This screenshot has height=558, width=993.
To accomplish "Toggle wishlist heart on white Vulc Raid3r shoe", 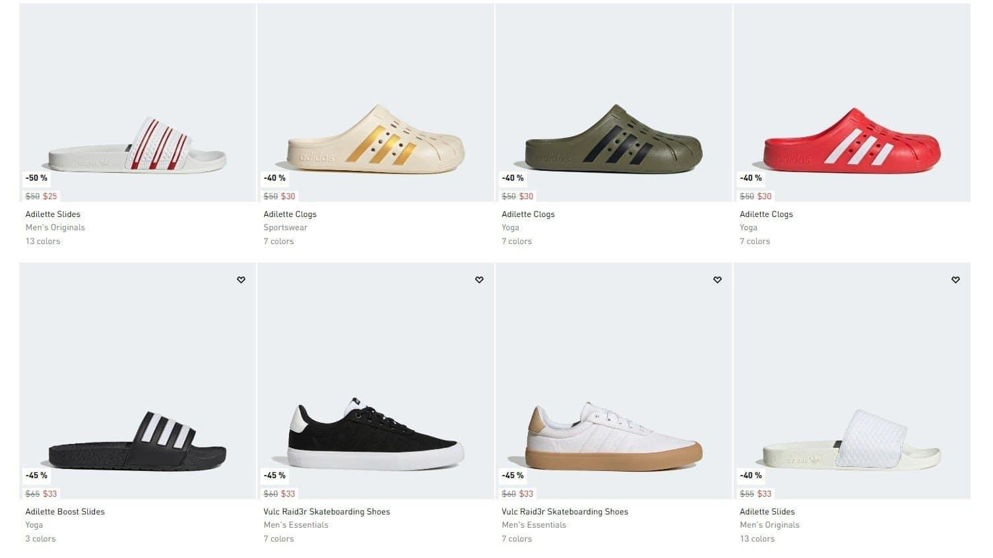I will [717, 280].
